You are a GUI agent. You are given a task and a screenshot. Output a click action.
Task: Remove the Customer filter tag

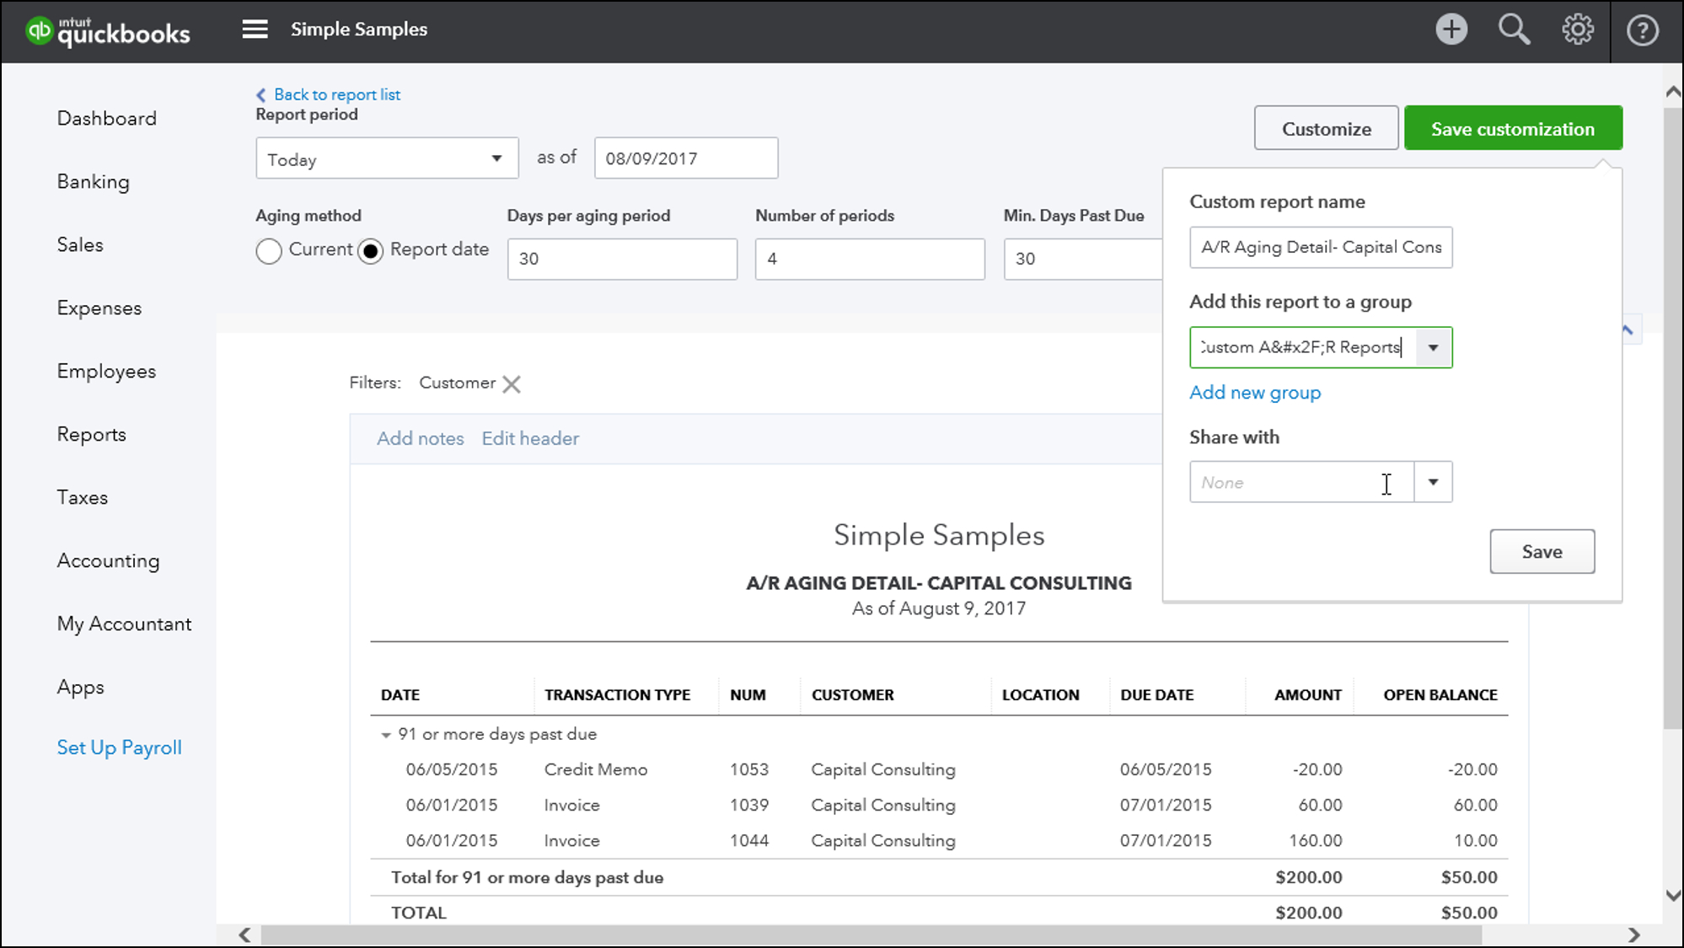512,383
